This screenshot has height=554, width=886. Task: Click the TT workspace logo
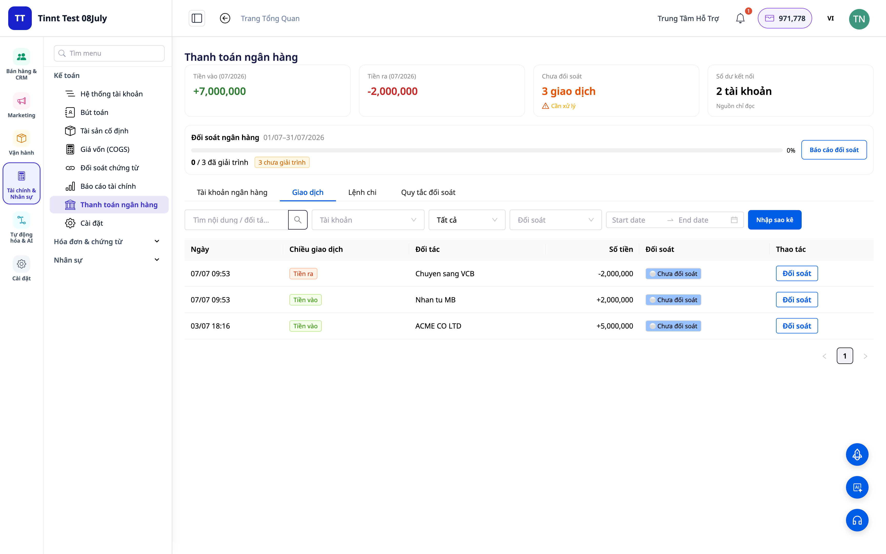20,18
